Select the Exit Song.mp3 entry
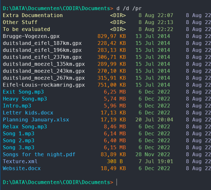Image resolution: width=211 pixels, height=190 pixels. click(x=23, y=92)
